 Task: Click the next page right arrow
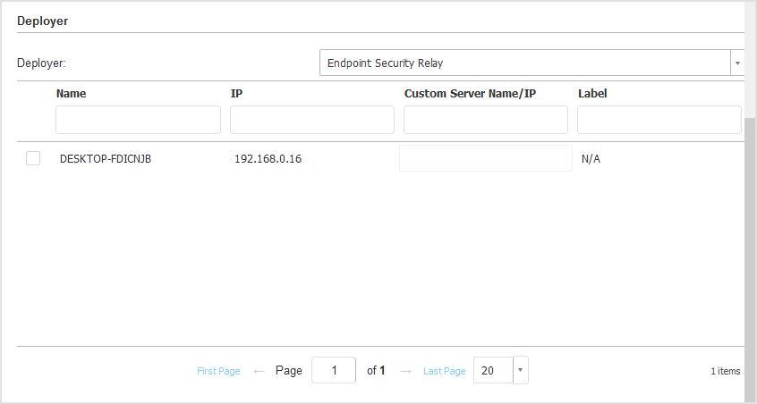[405, 371]
